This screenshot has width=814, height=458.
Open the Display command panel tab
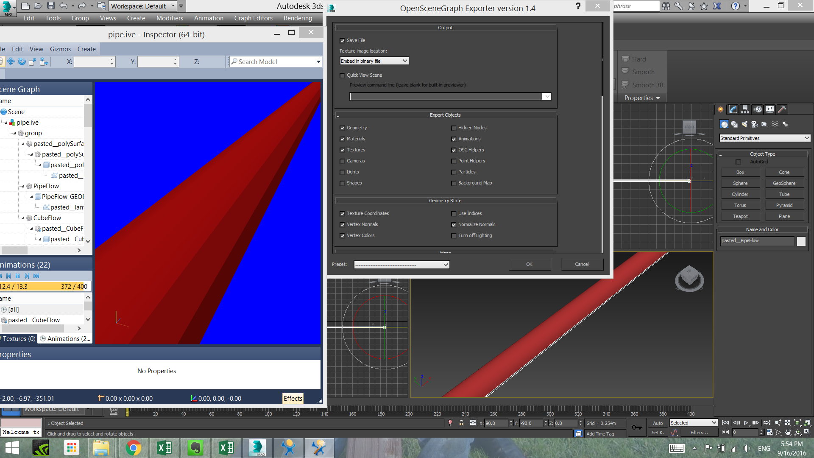(x=770, y=109)
